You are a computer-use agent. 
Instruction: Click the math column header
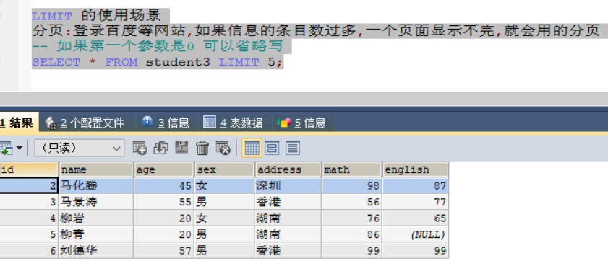pyautogui.click(x=351, y=169)
